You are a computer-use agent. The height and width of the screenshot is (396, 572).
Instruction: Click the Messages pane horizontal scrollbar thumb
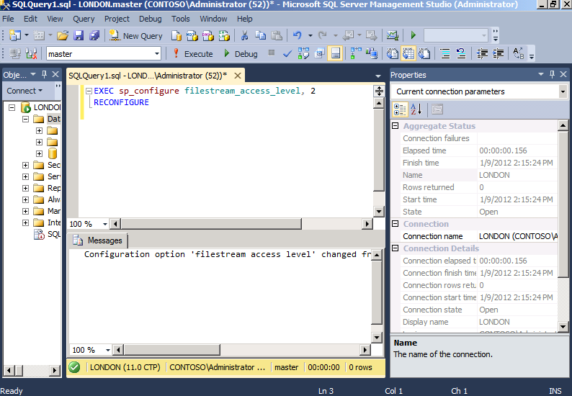click(172, 350)
